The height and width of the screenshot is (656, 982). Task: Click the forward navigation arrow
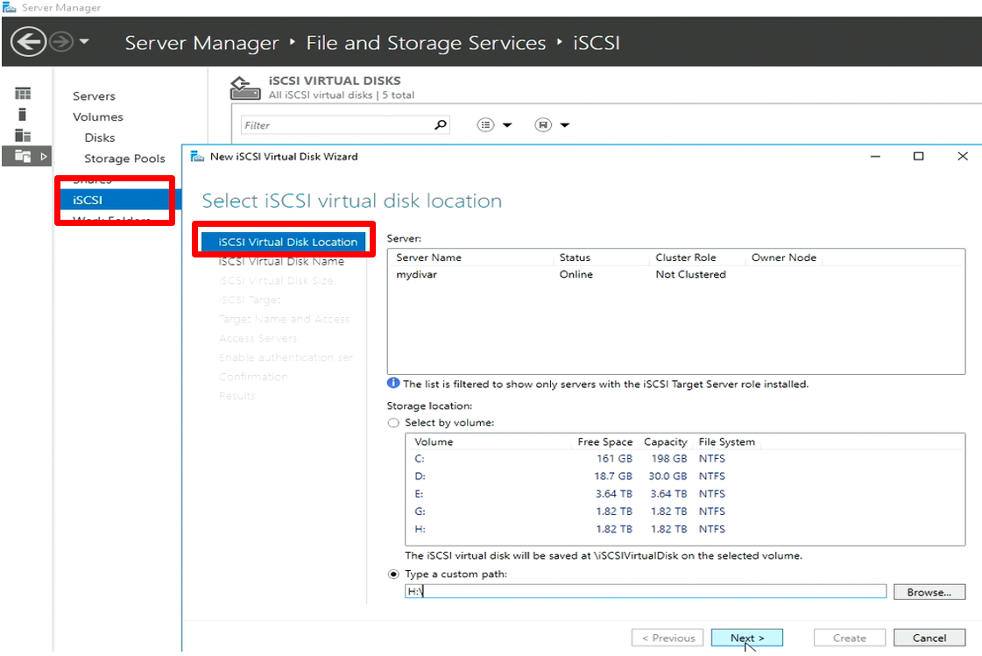click(x=60, y=42)
